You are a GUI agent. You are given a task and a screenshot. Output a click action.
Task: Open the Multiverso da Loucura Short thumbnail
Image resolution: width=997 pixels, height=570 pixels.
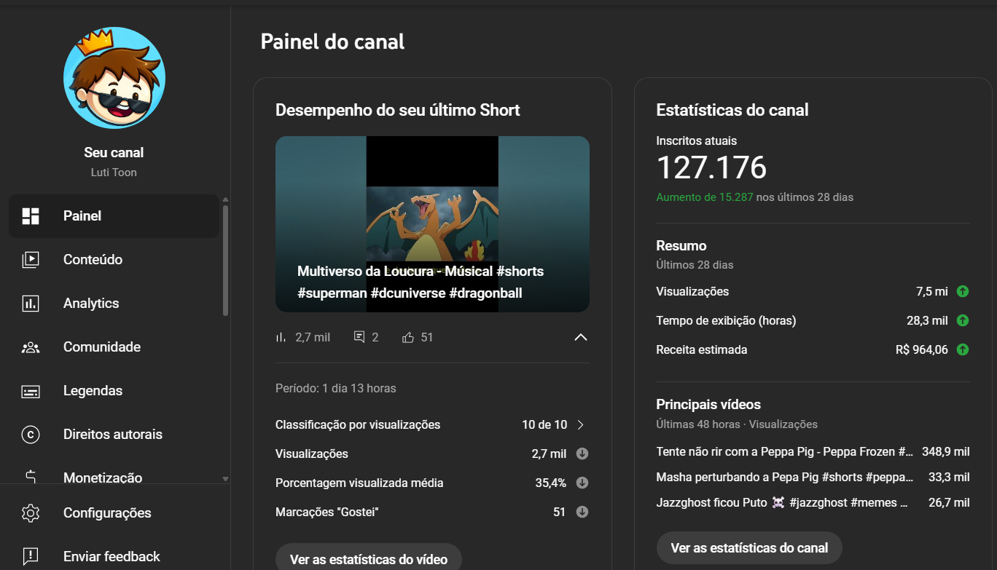(432, 224)
